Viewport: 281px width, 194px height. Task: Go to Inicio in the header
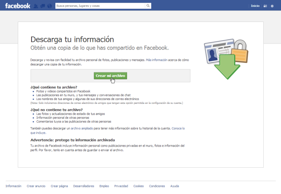(255, 6)
